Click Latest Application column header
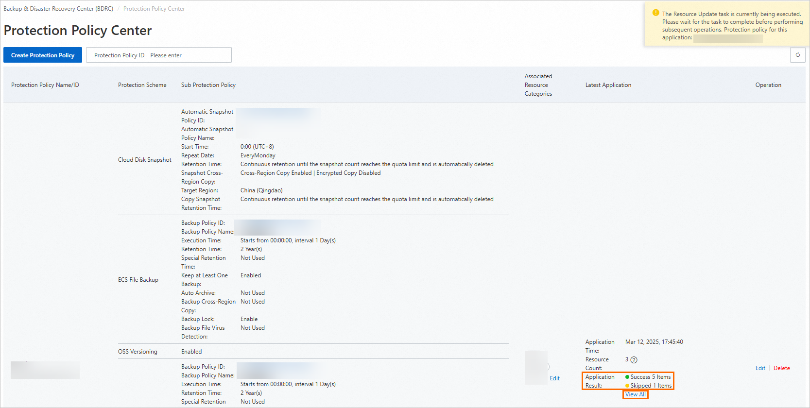810x408 pixels. 608,85
